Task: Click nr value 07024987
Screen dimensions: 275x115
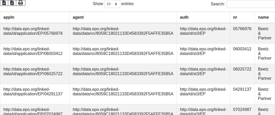Action: (x=242, y=110)
